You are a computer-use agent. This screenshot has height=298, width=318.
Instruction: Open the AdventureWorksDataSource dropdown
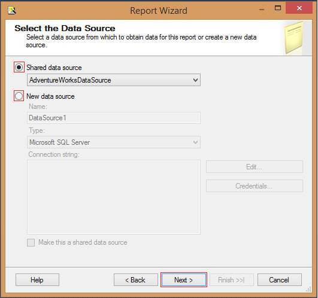(114, 80)
